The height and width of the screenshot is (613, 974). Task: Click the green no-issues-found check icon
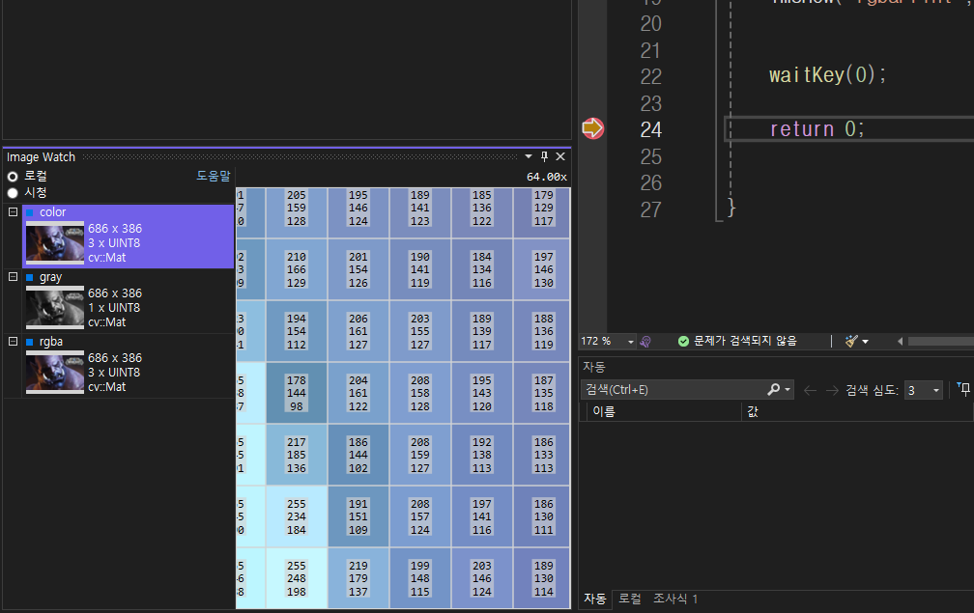pos(683,341)
